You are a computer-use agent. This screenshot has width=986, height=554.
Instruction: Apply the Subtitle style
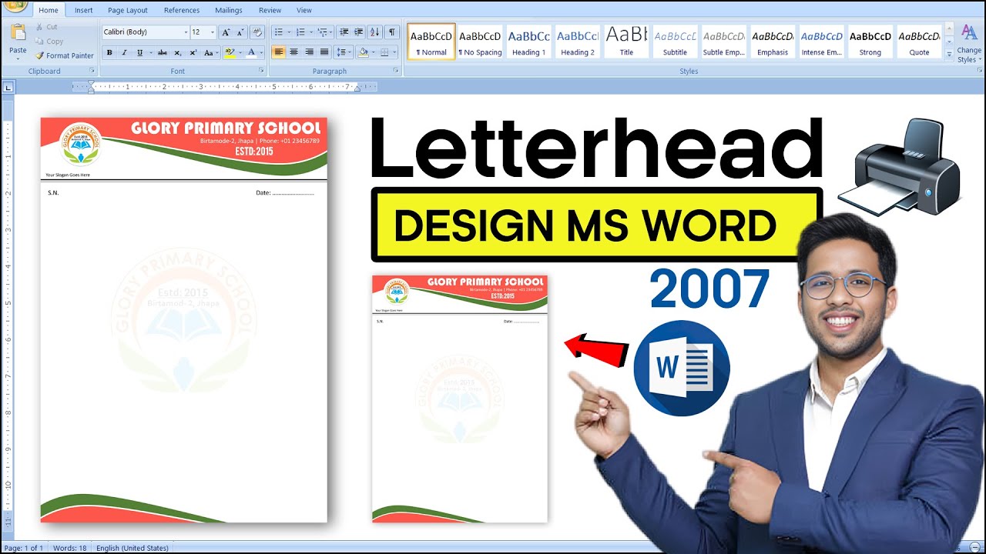[675, 42]
